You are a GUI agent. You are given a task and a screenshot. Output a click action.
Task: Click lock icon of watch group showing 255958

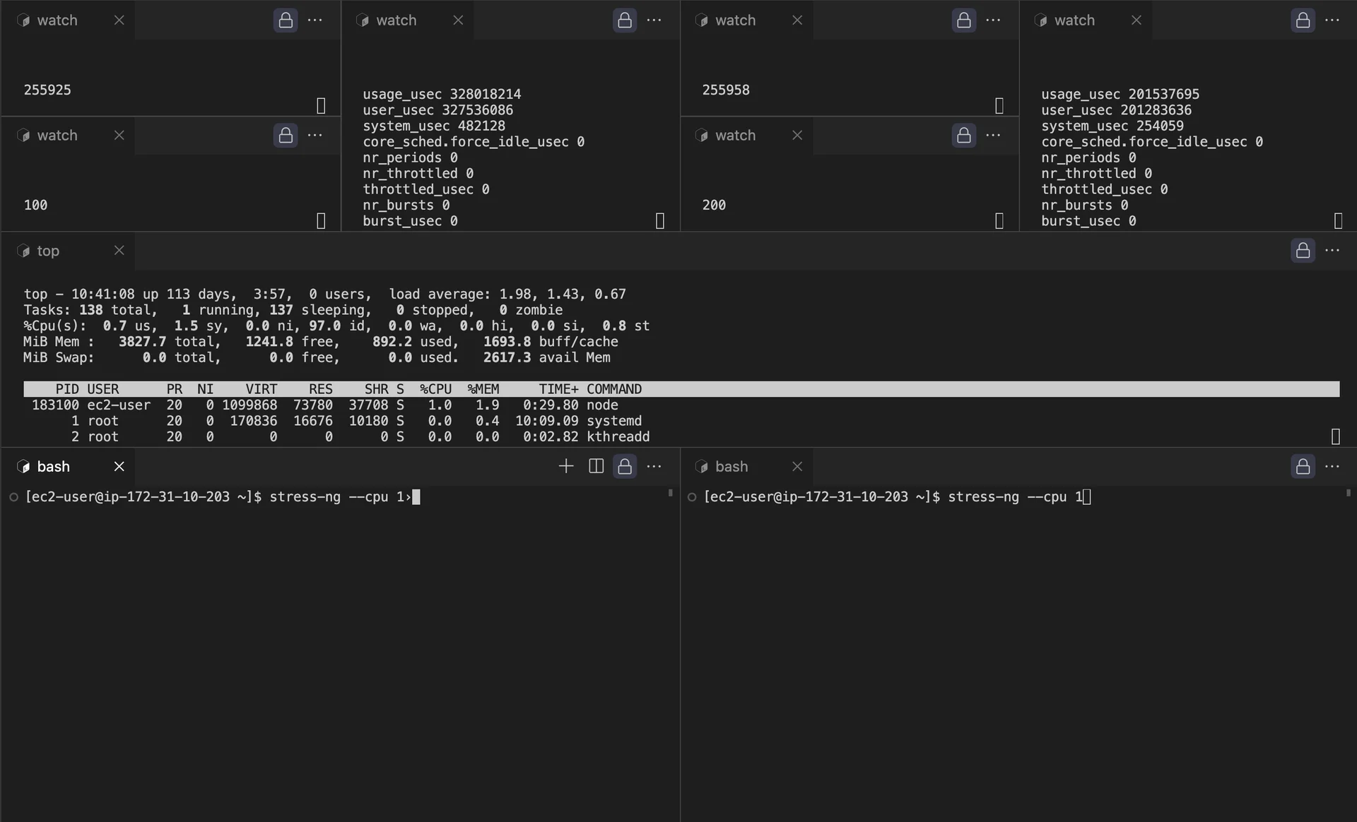click(x=963, y=20)
